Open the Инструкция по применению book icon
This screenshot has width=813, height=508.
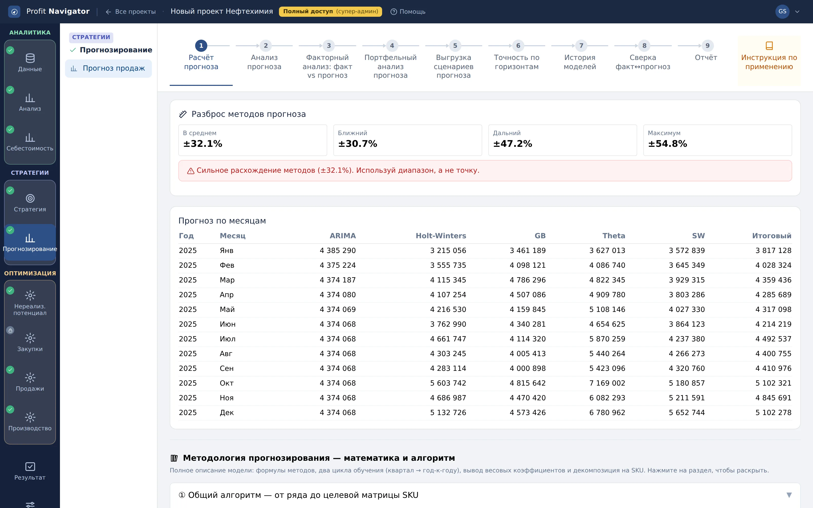[769, 45]
